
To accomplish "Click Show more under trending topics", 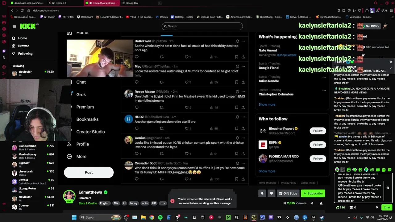I will (267, 105).
